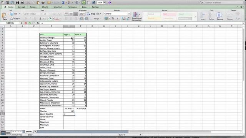This screenshot has width=246, height=138.
Task: Click the Delete cells icon
Action: pos(211,16)
